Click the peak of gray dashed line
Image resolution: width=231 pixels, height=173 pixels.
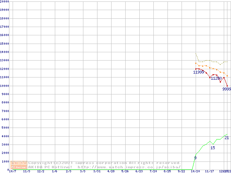pos(196,53)
